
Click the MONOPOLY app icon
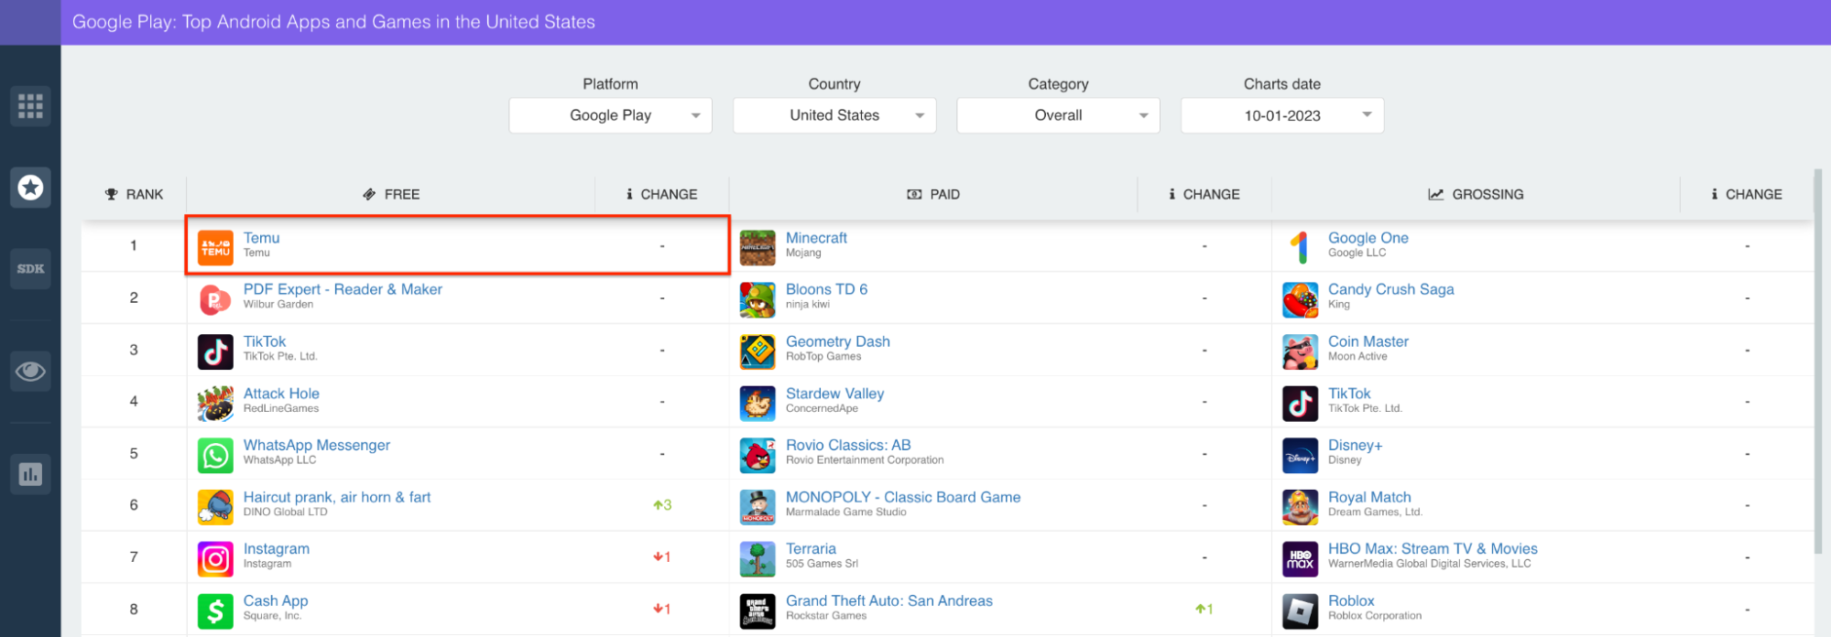click(x=757, y=506)
